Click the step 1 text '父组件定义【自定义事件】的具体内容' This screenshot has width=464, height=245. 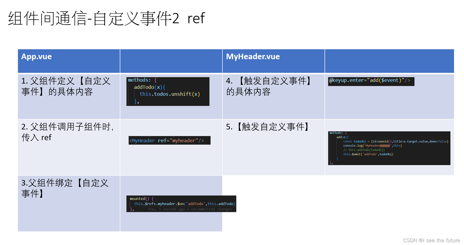tap(66, 86)
